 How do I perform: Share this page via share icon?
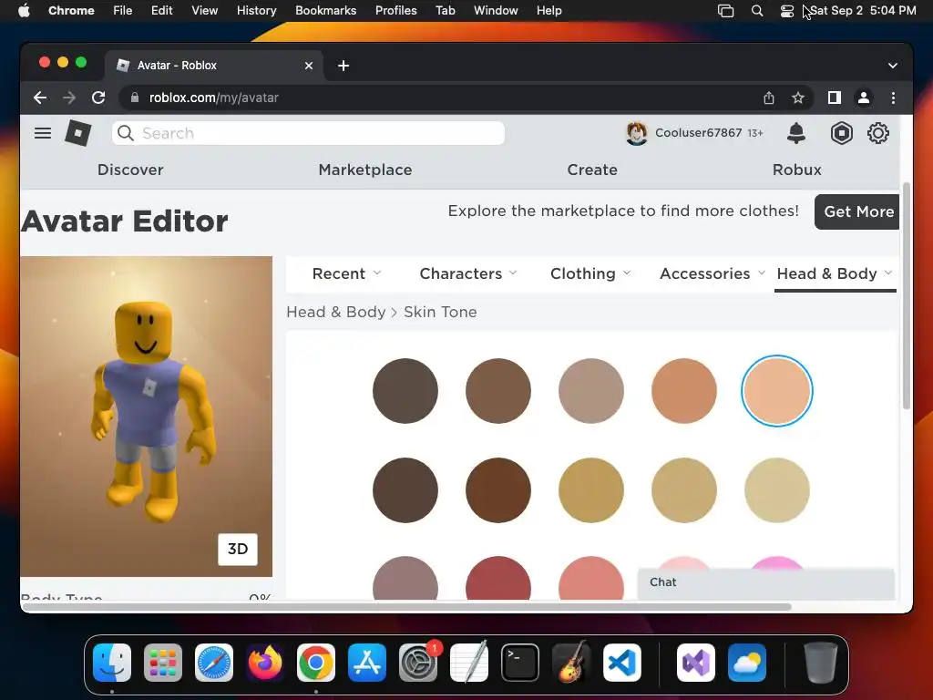(x=769, y=98)
